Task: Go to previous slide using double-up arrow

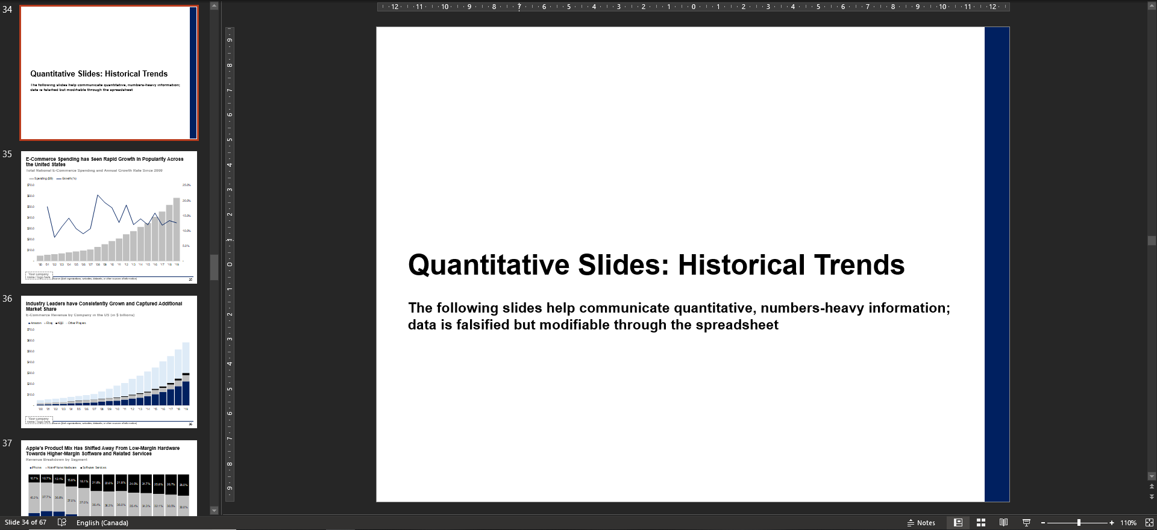Action: pyautogui.click(x=1152, y=487)
